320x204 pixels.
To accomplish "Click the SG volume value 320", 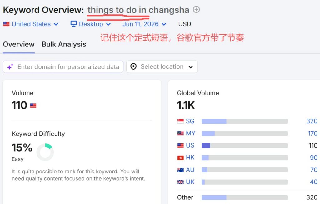I will click(312, 121).
